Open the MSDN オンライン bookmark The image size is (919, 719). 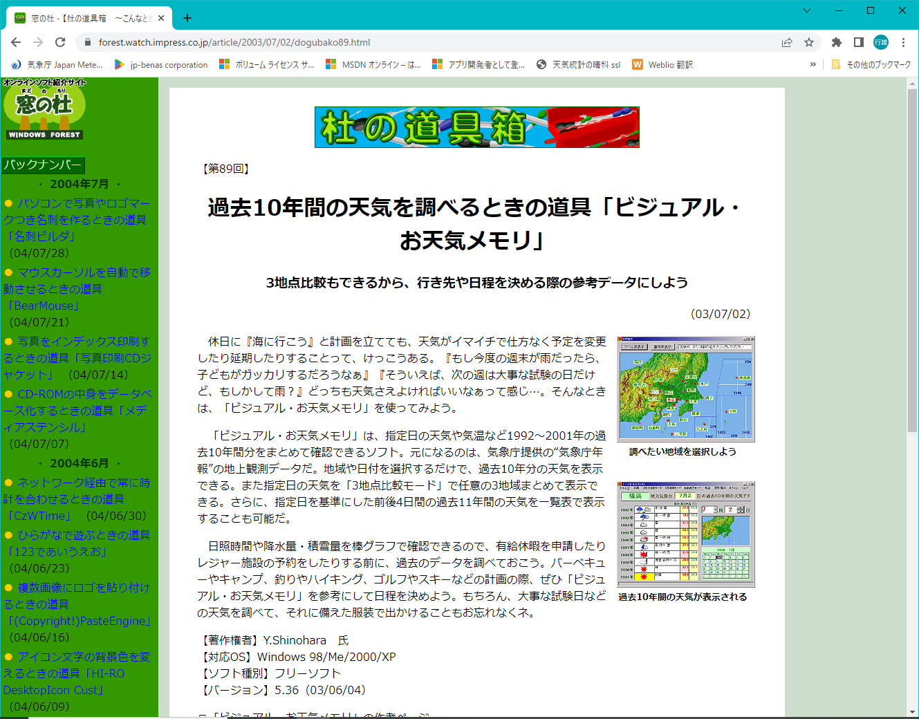click(x=373, y=64)
